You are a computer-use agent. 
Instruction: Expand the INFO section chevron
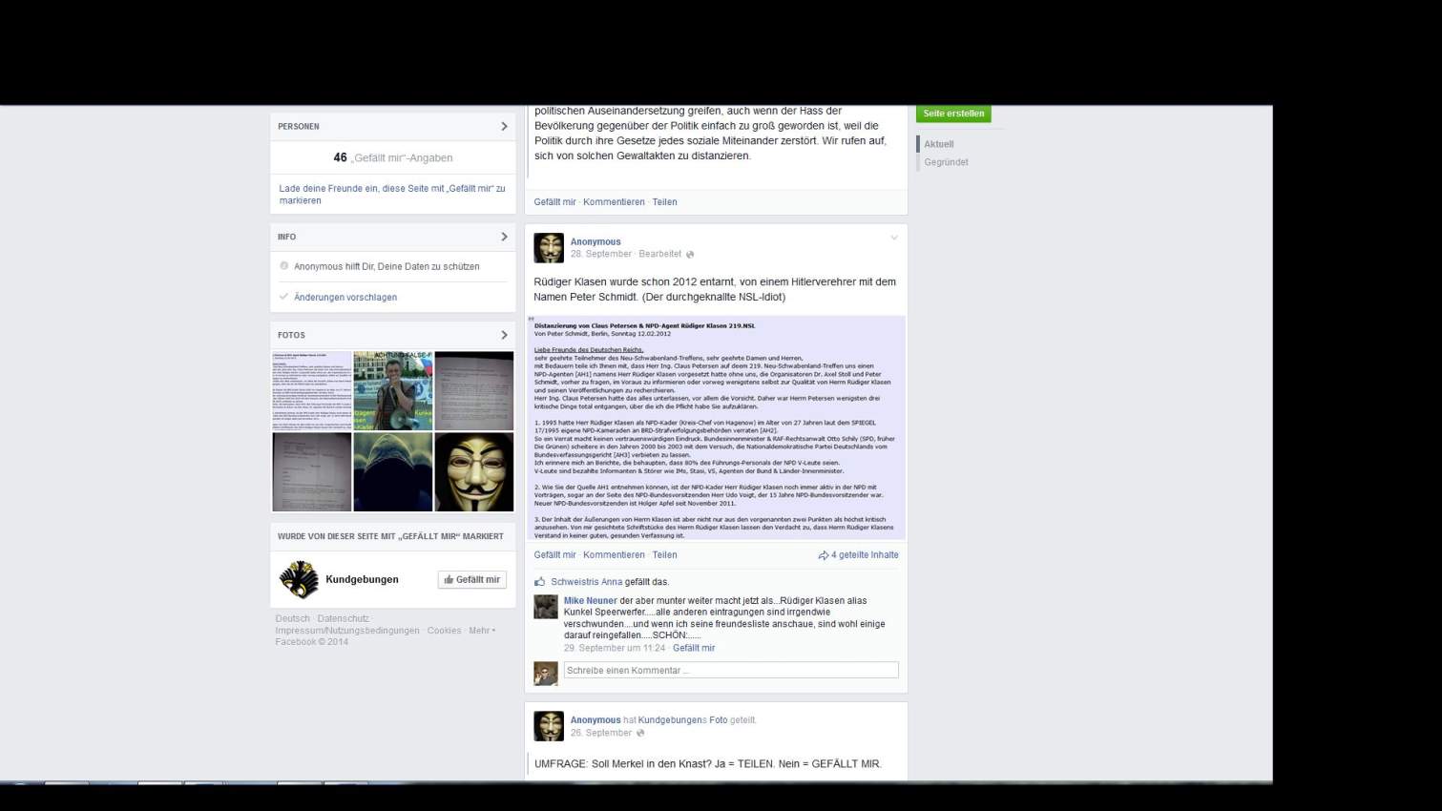pos(504,237)
